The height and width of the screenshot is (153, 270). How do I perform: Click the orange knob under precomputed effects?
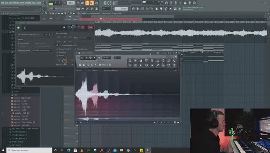[65, 61]
